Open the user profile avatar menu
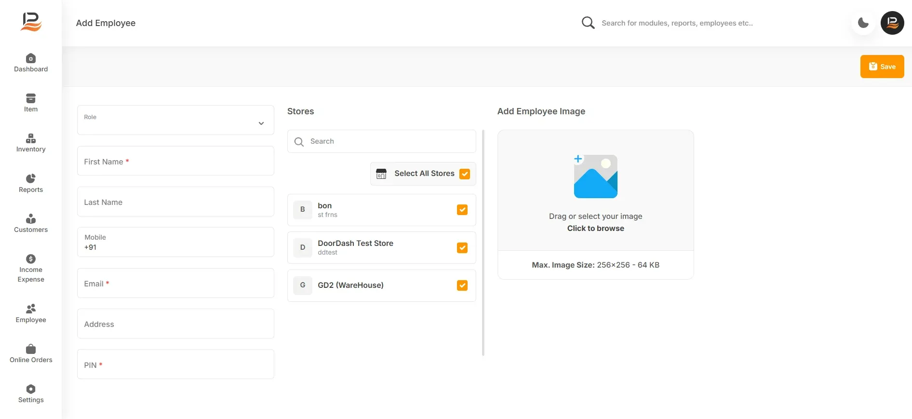The image size is (912, 419). coord(892,23)
